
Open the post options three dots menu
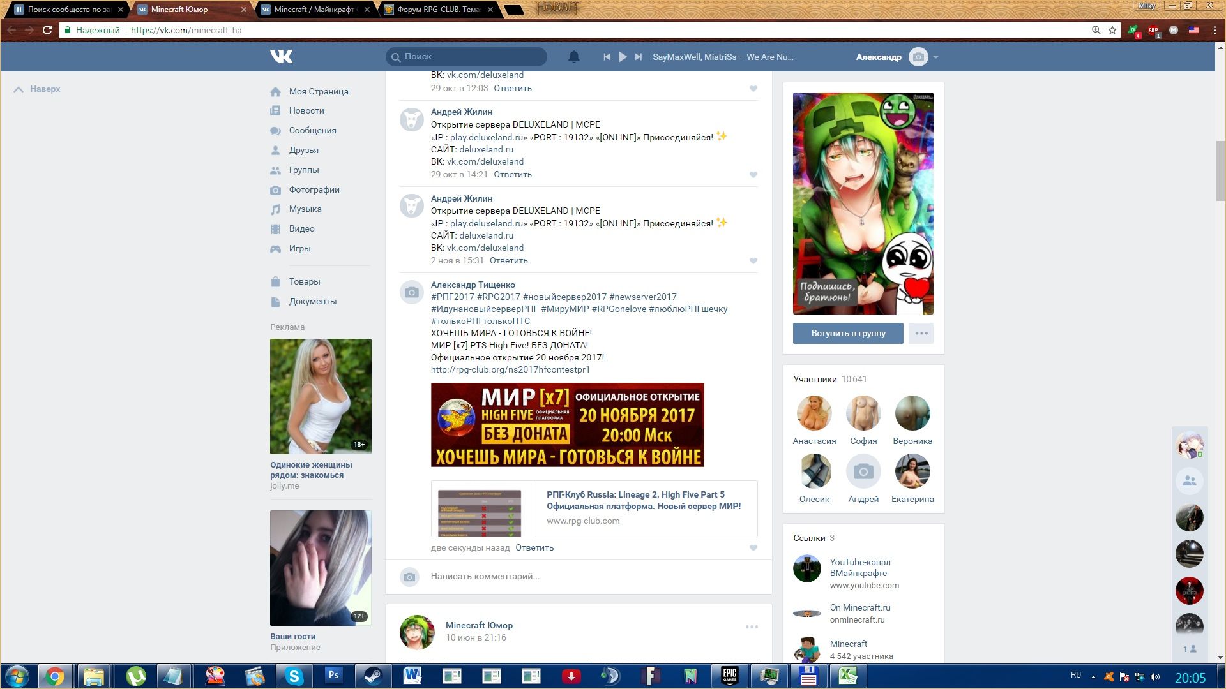pyautogui.click(x=752, y=627)
